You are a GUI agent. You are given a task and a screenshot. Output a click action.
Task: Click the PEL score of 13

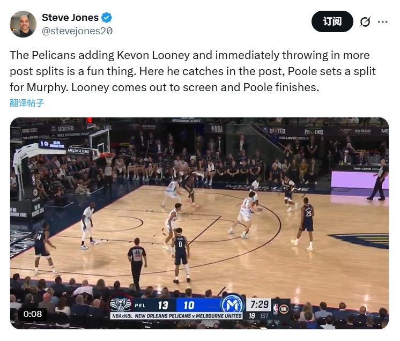click(163, 305)
